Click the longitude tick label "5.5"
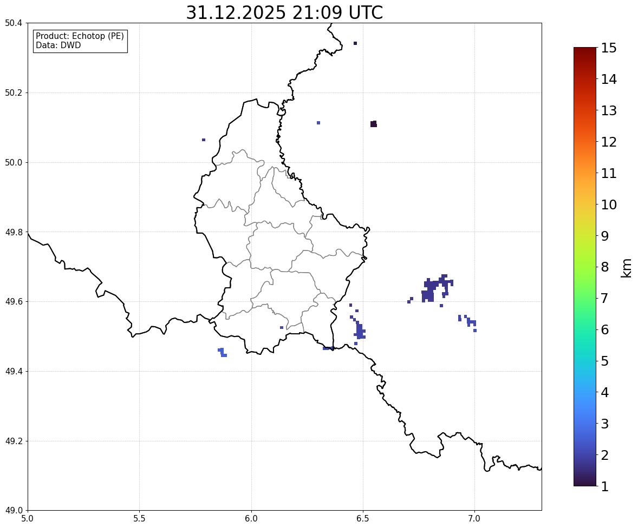638x528 pixels. [x=140, y=519]
